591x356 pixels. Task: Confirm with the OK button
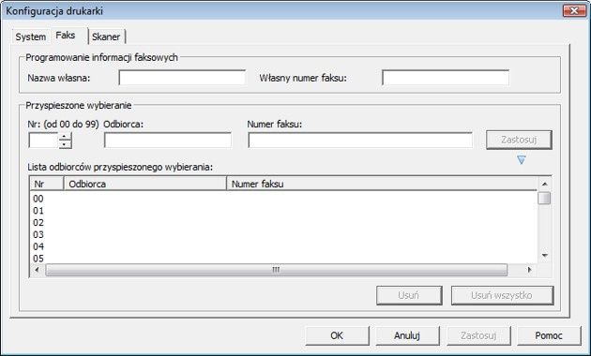[x=337, y=335]
